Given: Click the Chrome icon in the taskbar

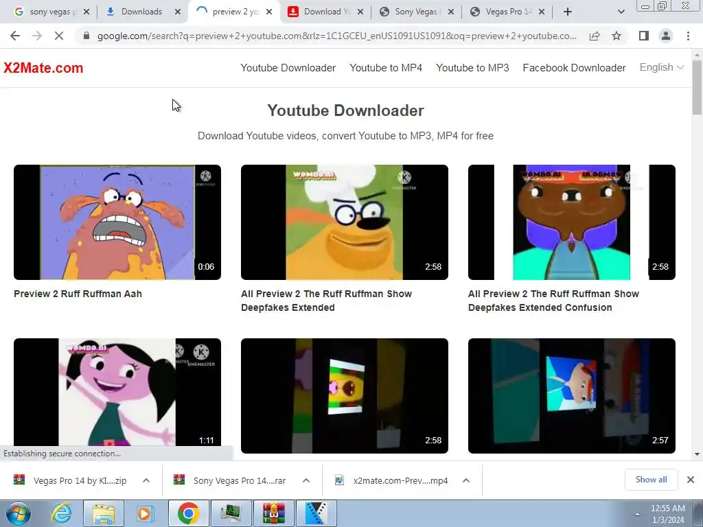Looking at the screenshot, I should pos(188,513).
